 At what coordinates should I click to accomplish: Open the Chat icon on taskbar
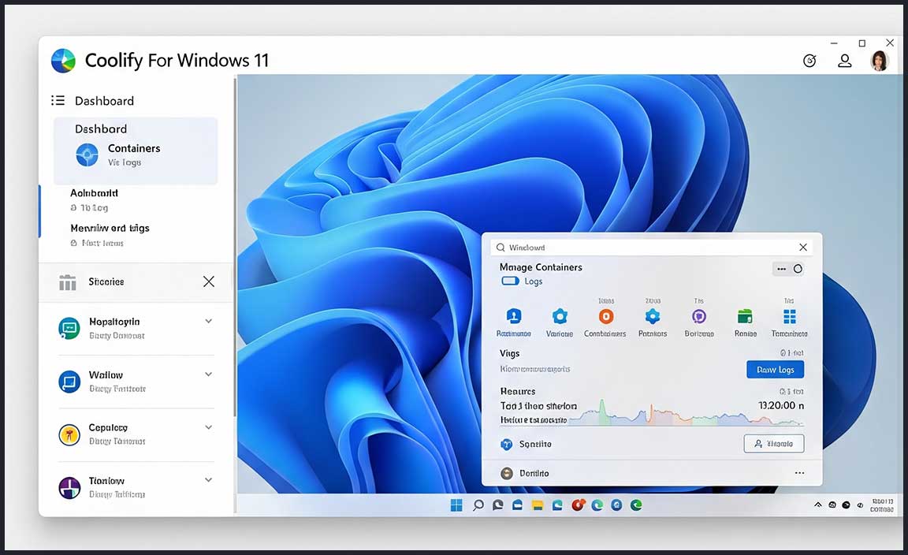click(497, 505)
